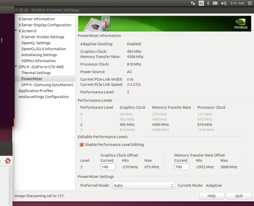Open the mail messaging indicator
The image size is (254, 206).
215,3
